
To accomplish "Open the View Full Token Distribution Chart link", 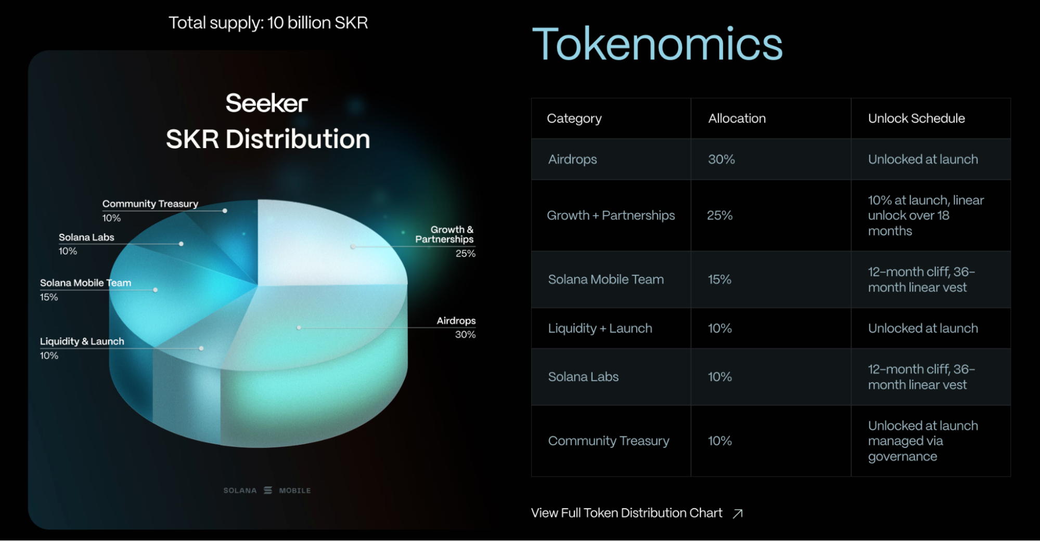I will click(626, 513).
